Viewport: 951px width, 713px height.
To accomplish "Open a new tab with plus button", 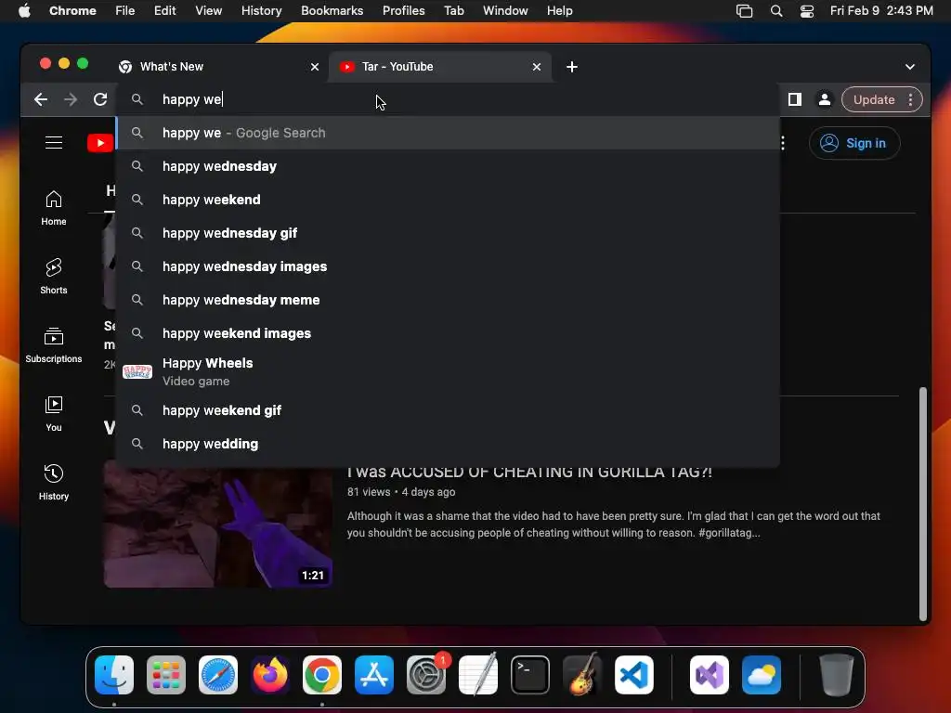I will (x=572, y=67).
